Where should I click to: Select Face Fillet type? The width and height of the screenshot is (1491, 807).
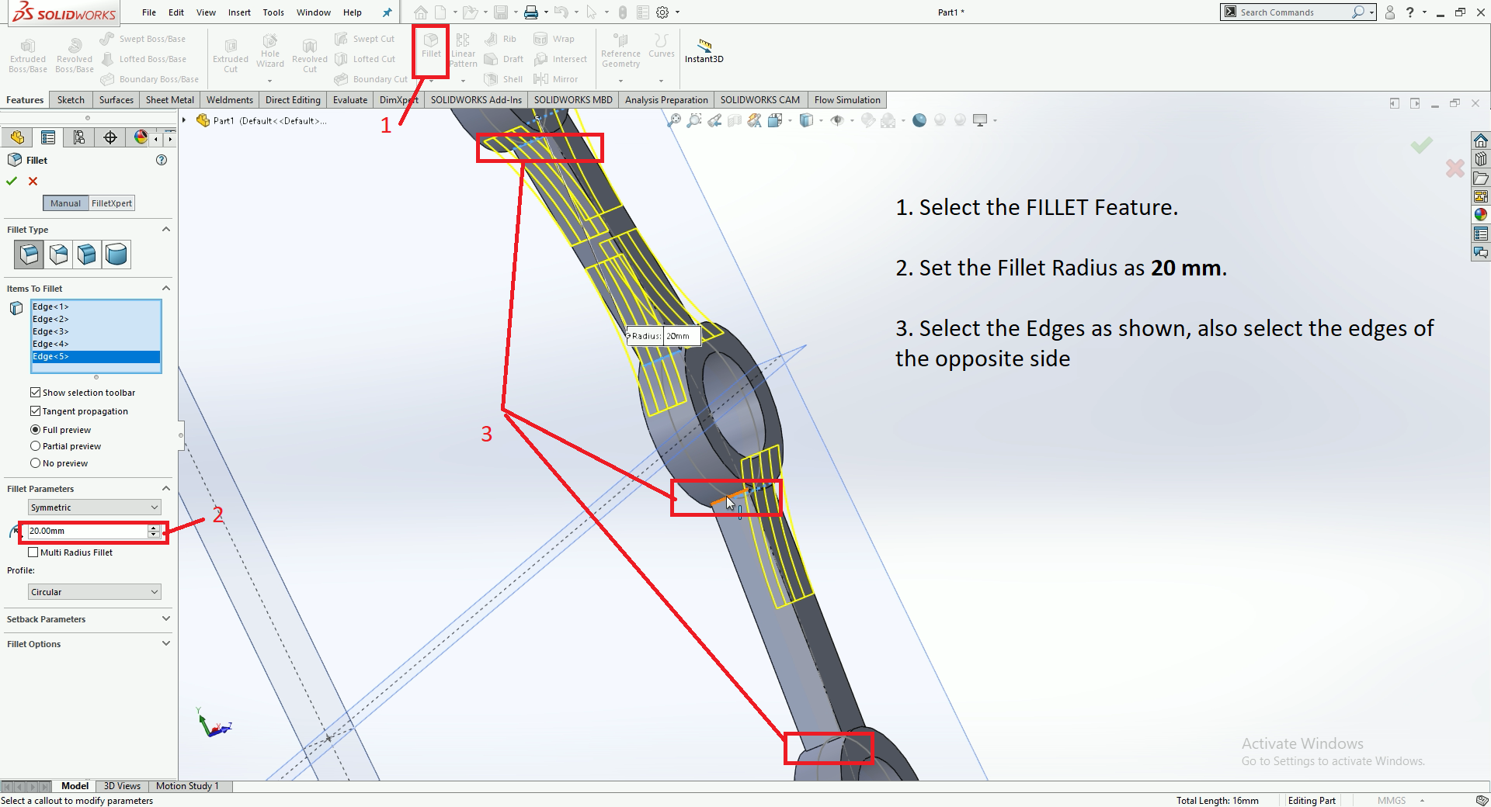pos(87,254)
